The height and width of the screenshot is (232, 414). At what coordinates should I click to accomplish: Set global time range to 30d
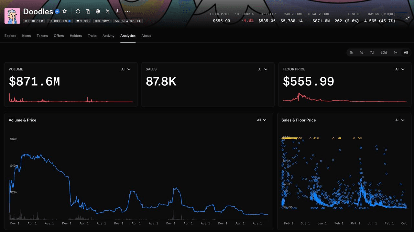click(384, 52)
